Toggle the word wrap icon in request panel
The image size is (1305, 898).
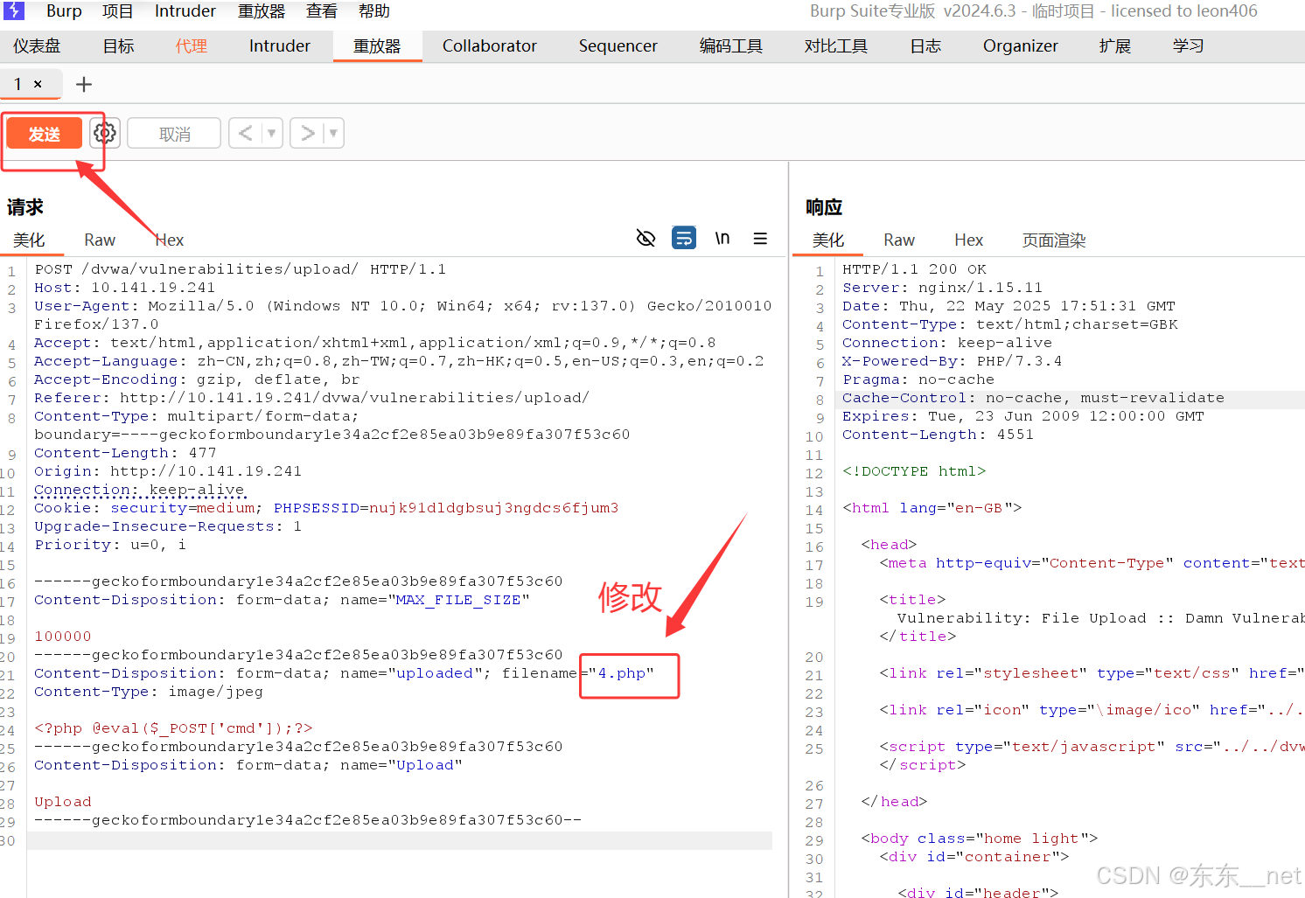click(684, 238)
